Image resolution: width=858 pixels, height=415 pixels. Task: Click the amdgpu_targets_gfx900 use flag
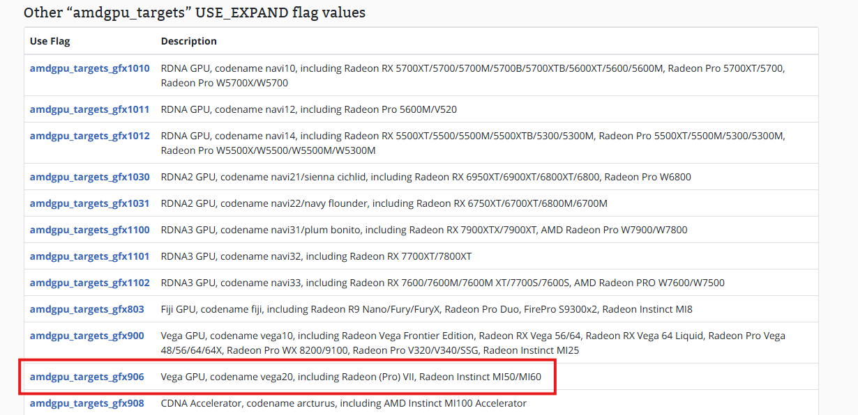click(x=87, y=336)
